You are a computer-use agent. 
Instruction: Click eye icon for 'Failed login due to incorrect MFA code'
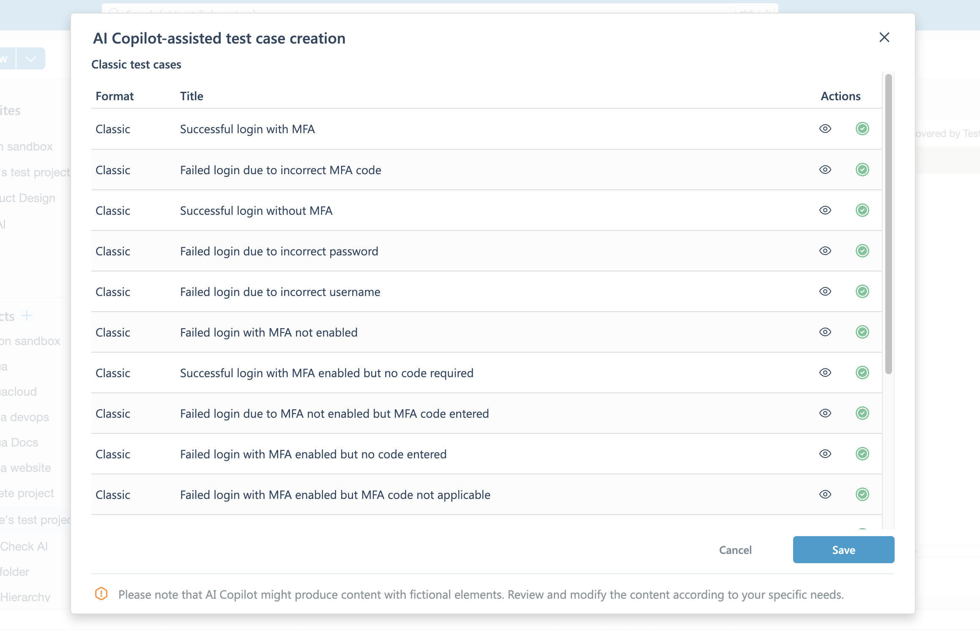[x=825, y=170]
